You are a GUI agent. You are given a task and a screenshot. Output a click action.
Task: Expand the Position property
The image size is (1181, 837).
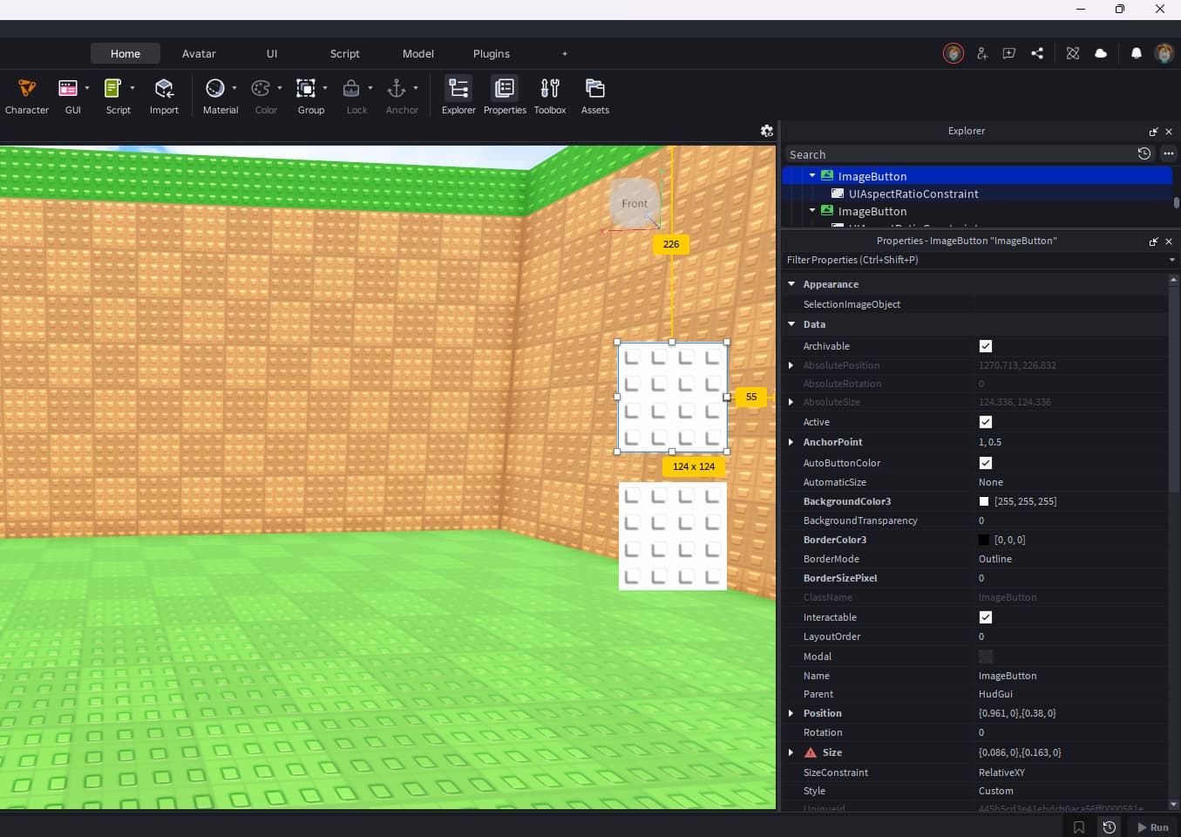pyautogui.click(x=791, y=713)
